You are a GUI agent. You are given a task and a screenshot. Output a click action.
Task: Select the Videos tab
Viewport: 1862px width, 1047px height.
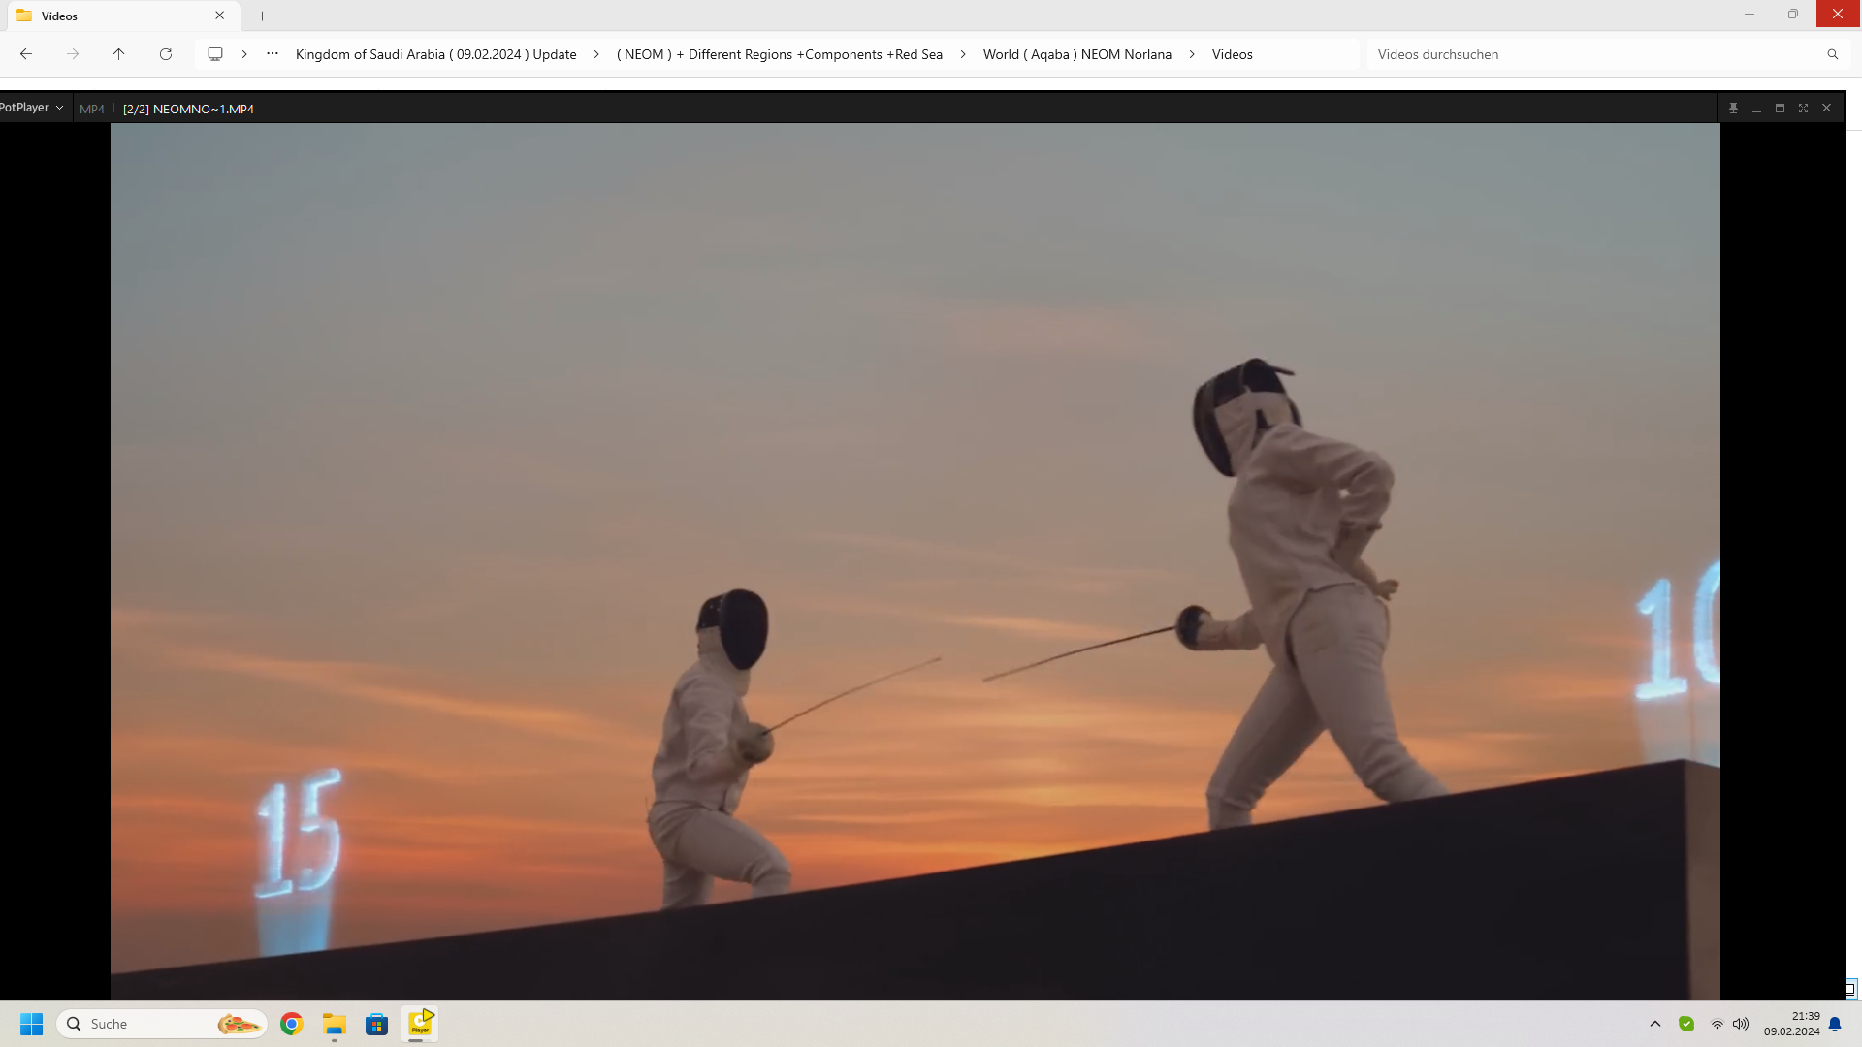(121, 16)
